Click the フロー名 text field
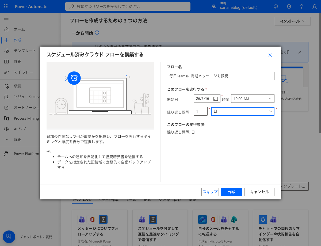The width and height of the screenshot is (321, 246). click(221, 76)
